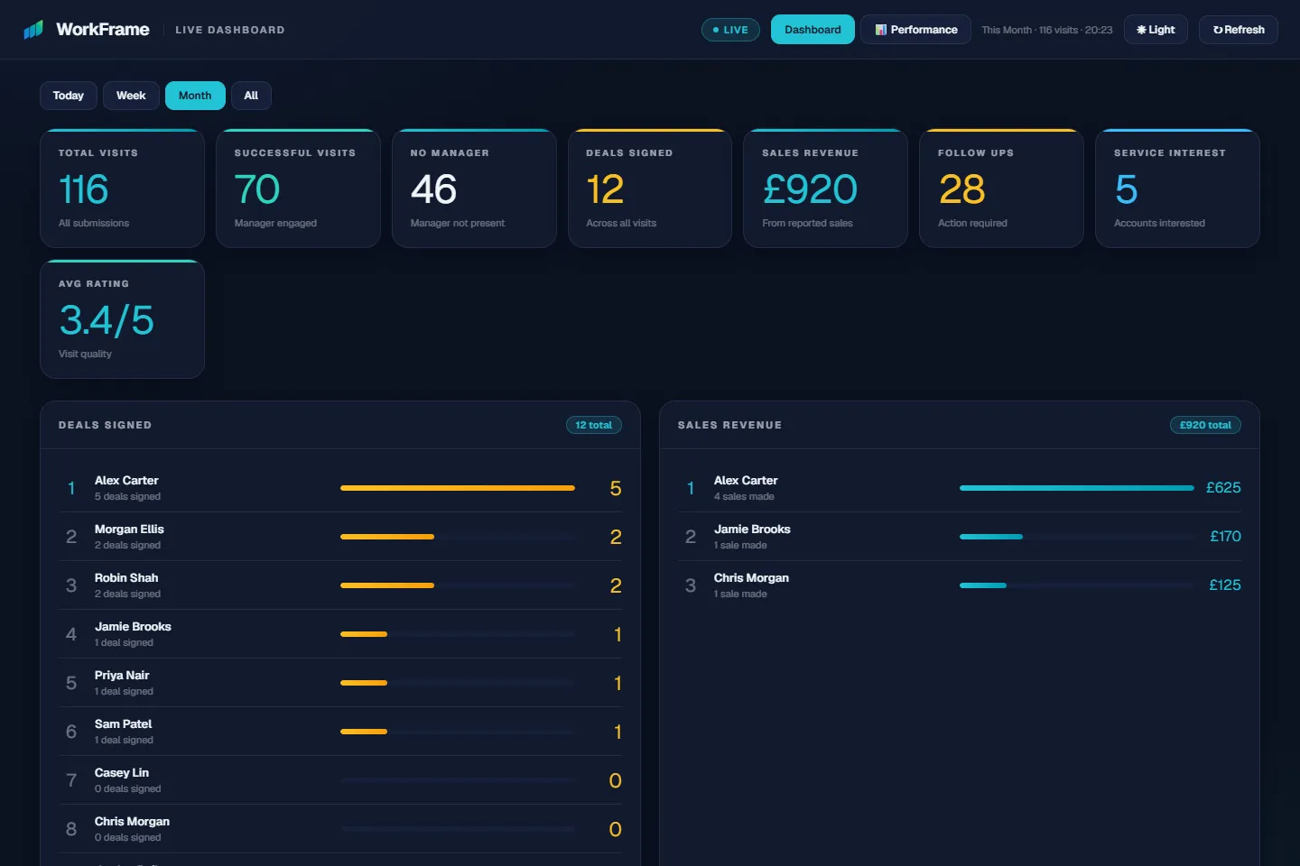Open the No Manager stat card
Viewport: 1300px width, 866px height.
pyautogui.click(x=474, y=189)
